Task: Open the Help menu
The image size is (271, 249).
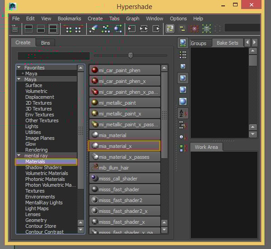Action: [x=198, y=18]
